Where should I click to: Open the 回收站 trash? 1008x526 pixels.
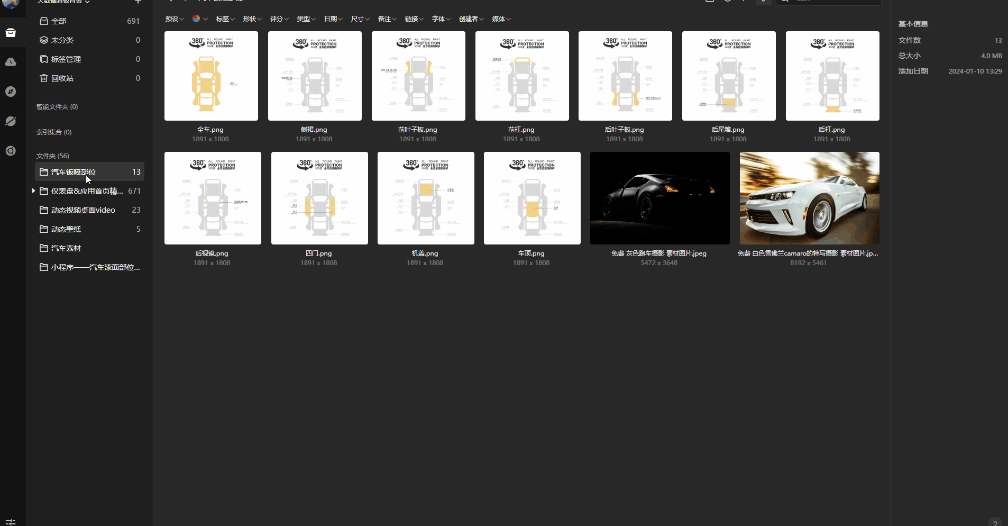[89, 78]
